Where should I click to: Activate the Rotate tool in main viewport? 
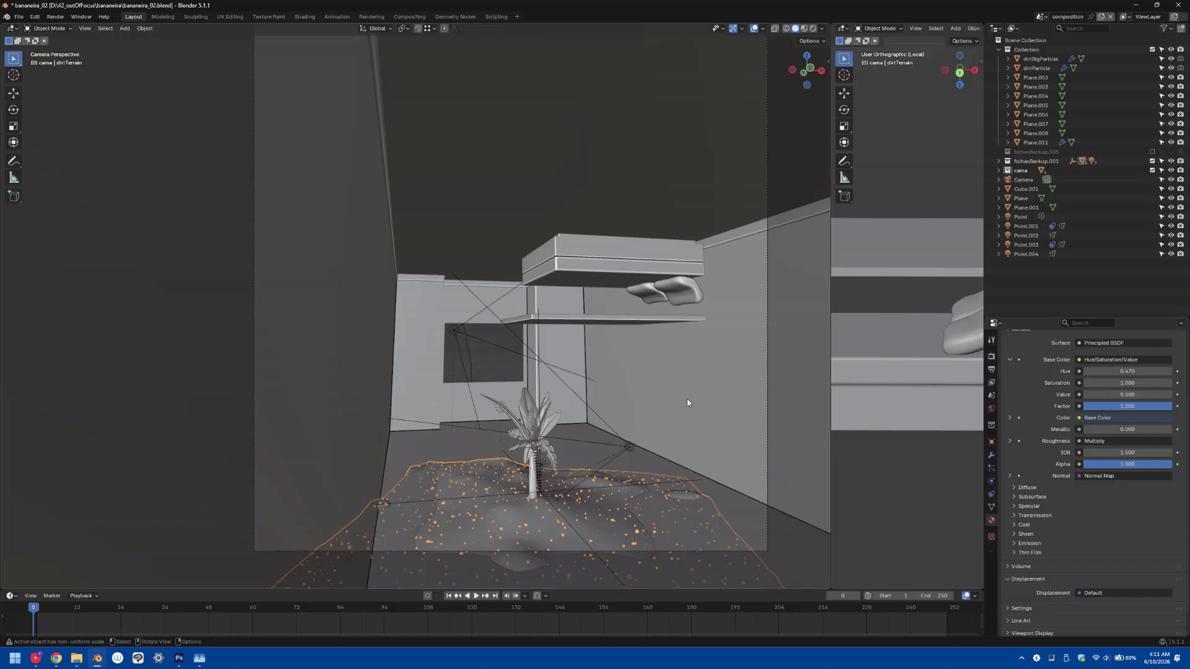coord(14,110)
